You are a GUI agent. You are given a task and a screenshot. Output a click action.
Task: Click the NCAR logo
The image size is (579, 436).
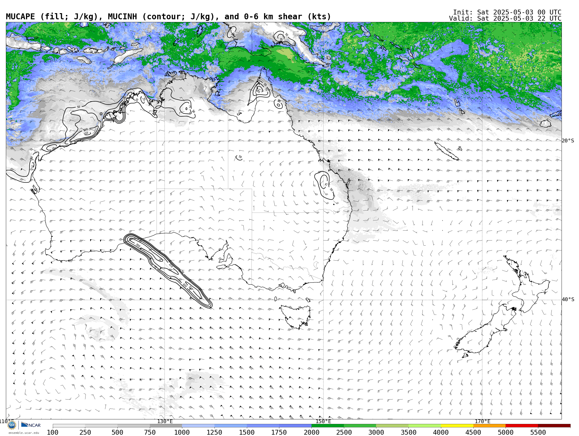[x=31, y=425]
